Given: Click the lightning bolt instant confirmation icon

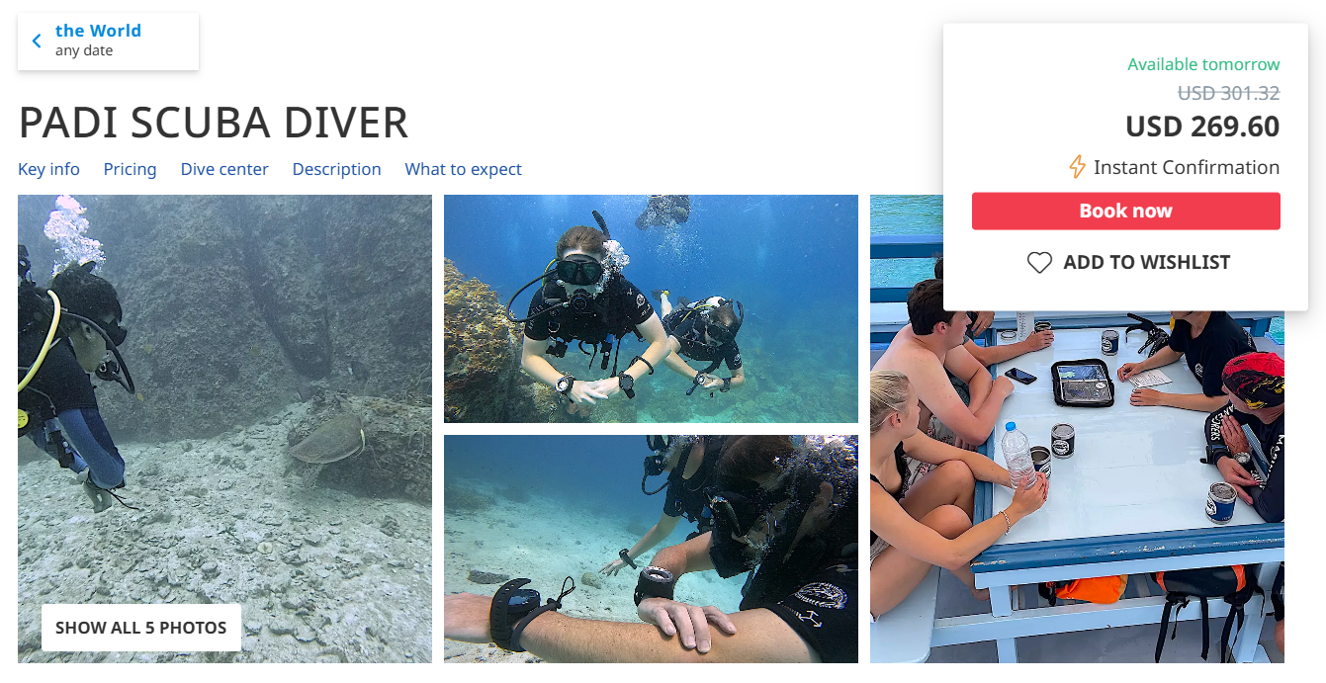Looking at the screenshot, I should click(1077, 167).
